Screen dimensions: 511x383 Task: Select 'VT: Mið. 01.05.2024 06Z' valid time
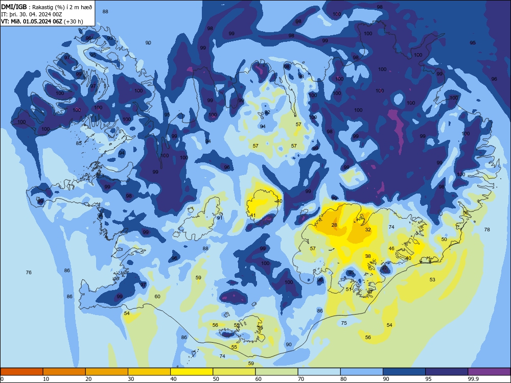coord(31,21)
